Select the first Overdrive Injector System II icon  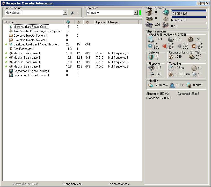11,36
